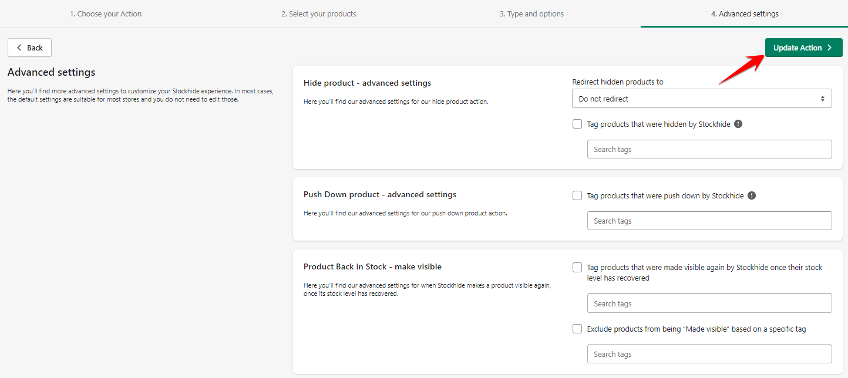Go to Choose your Action step
This screenshot has height=378, width=848.
click(106, 14)
